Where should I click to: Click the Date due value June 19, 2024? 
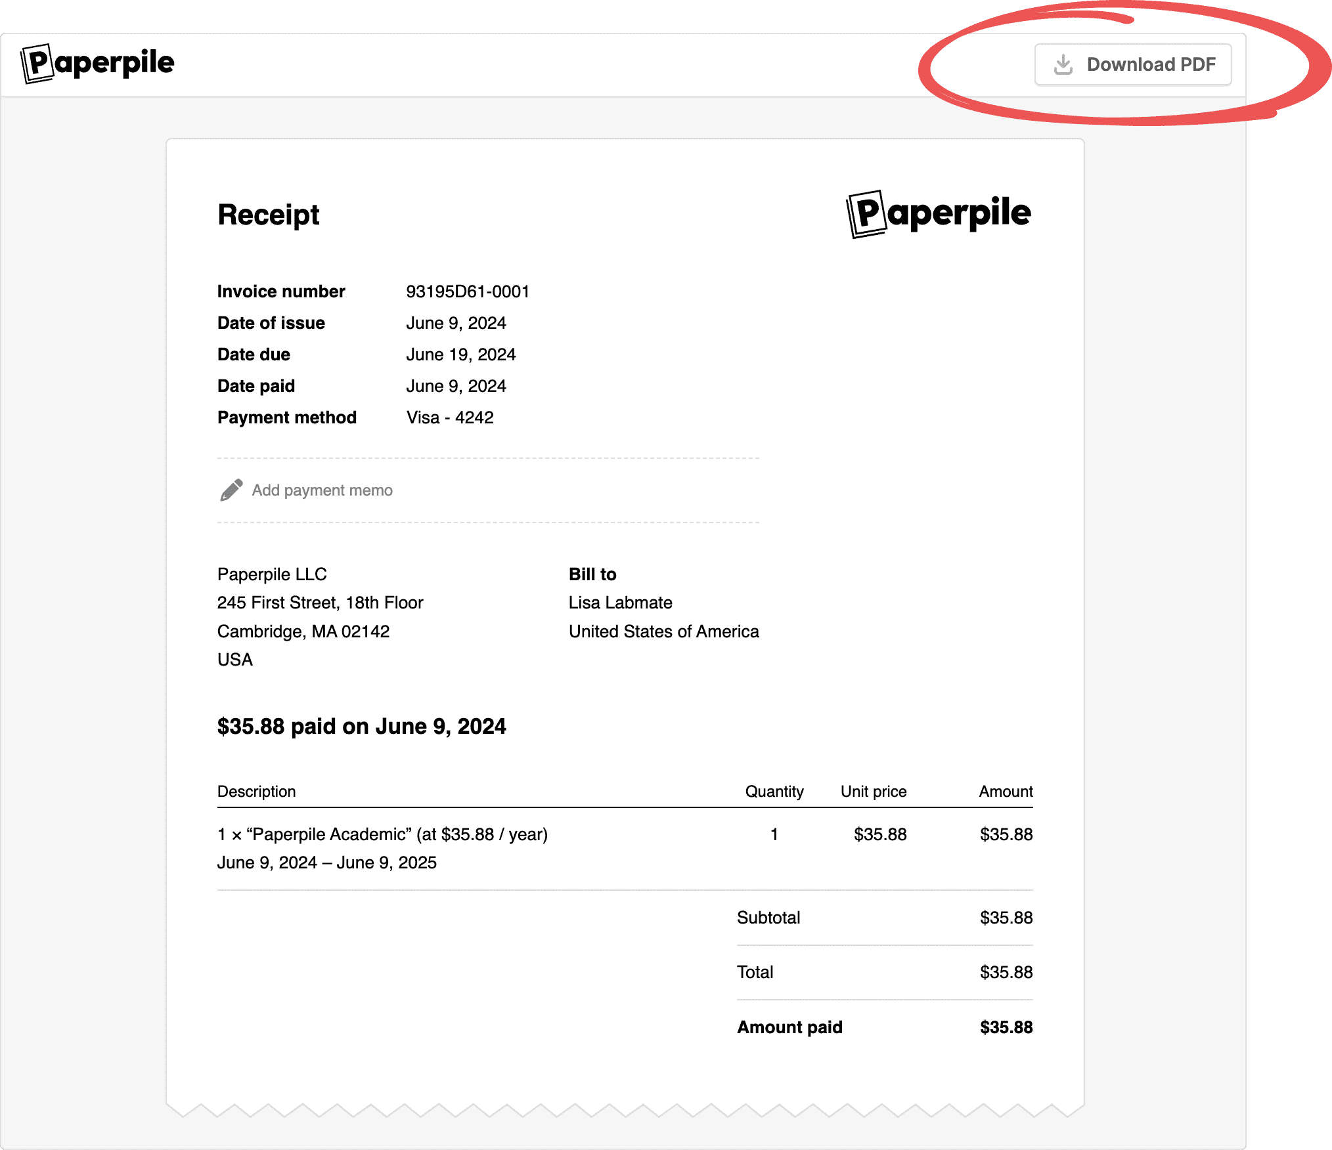pos(461,354)
